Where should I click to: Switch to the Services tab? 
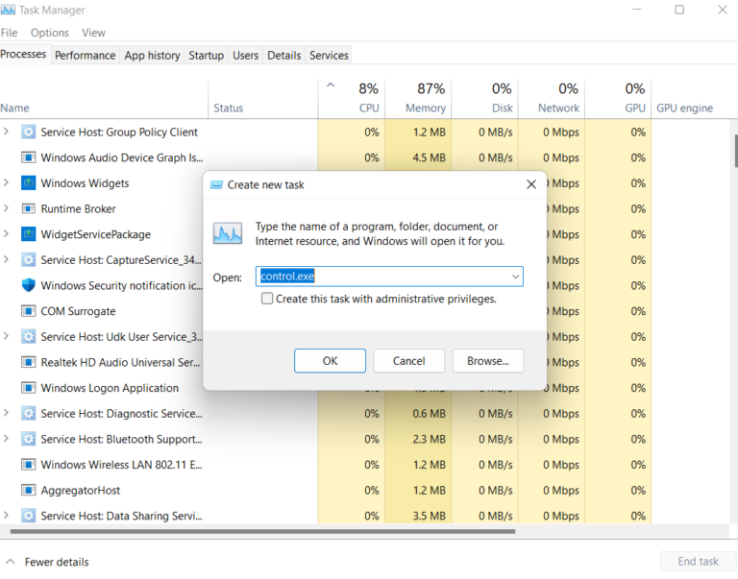pyautogui.click(x=329, y=56)
